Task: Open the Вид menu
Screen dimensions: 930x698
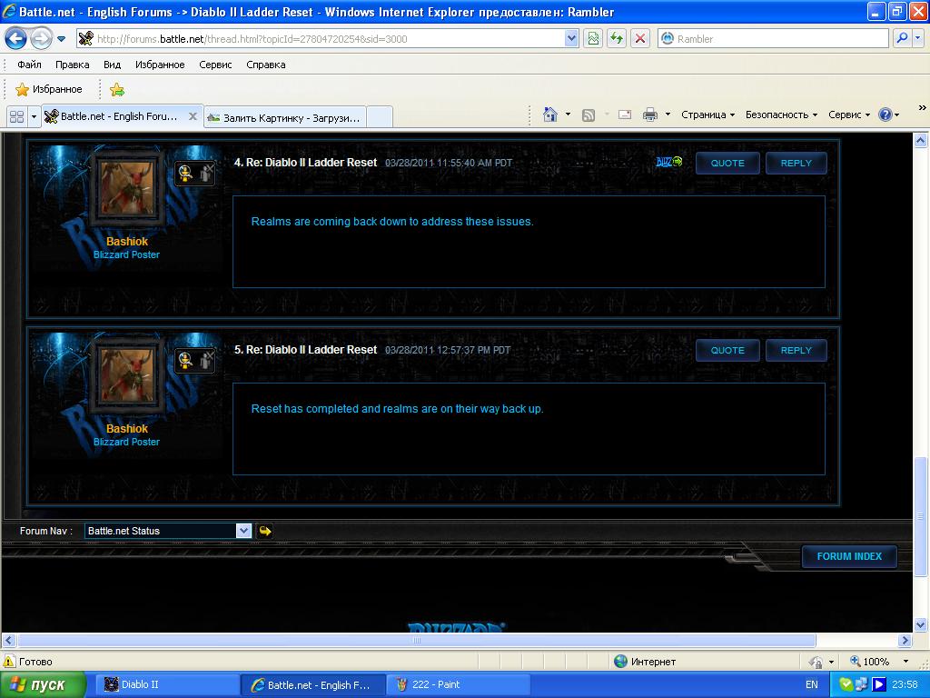Action: point(112,65)
